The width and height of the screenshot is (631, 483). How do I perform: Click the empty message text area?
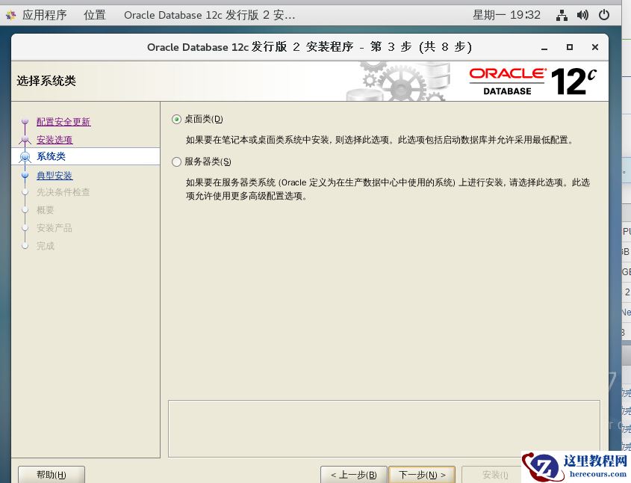tap(384, 428)
